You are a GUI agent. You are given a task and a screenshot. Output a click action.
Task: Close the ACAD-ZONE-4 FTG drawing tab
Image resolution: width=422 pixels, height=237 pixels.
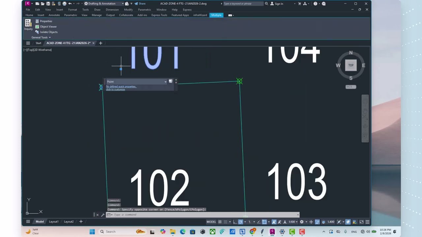coord(93,43)
